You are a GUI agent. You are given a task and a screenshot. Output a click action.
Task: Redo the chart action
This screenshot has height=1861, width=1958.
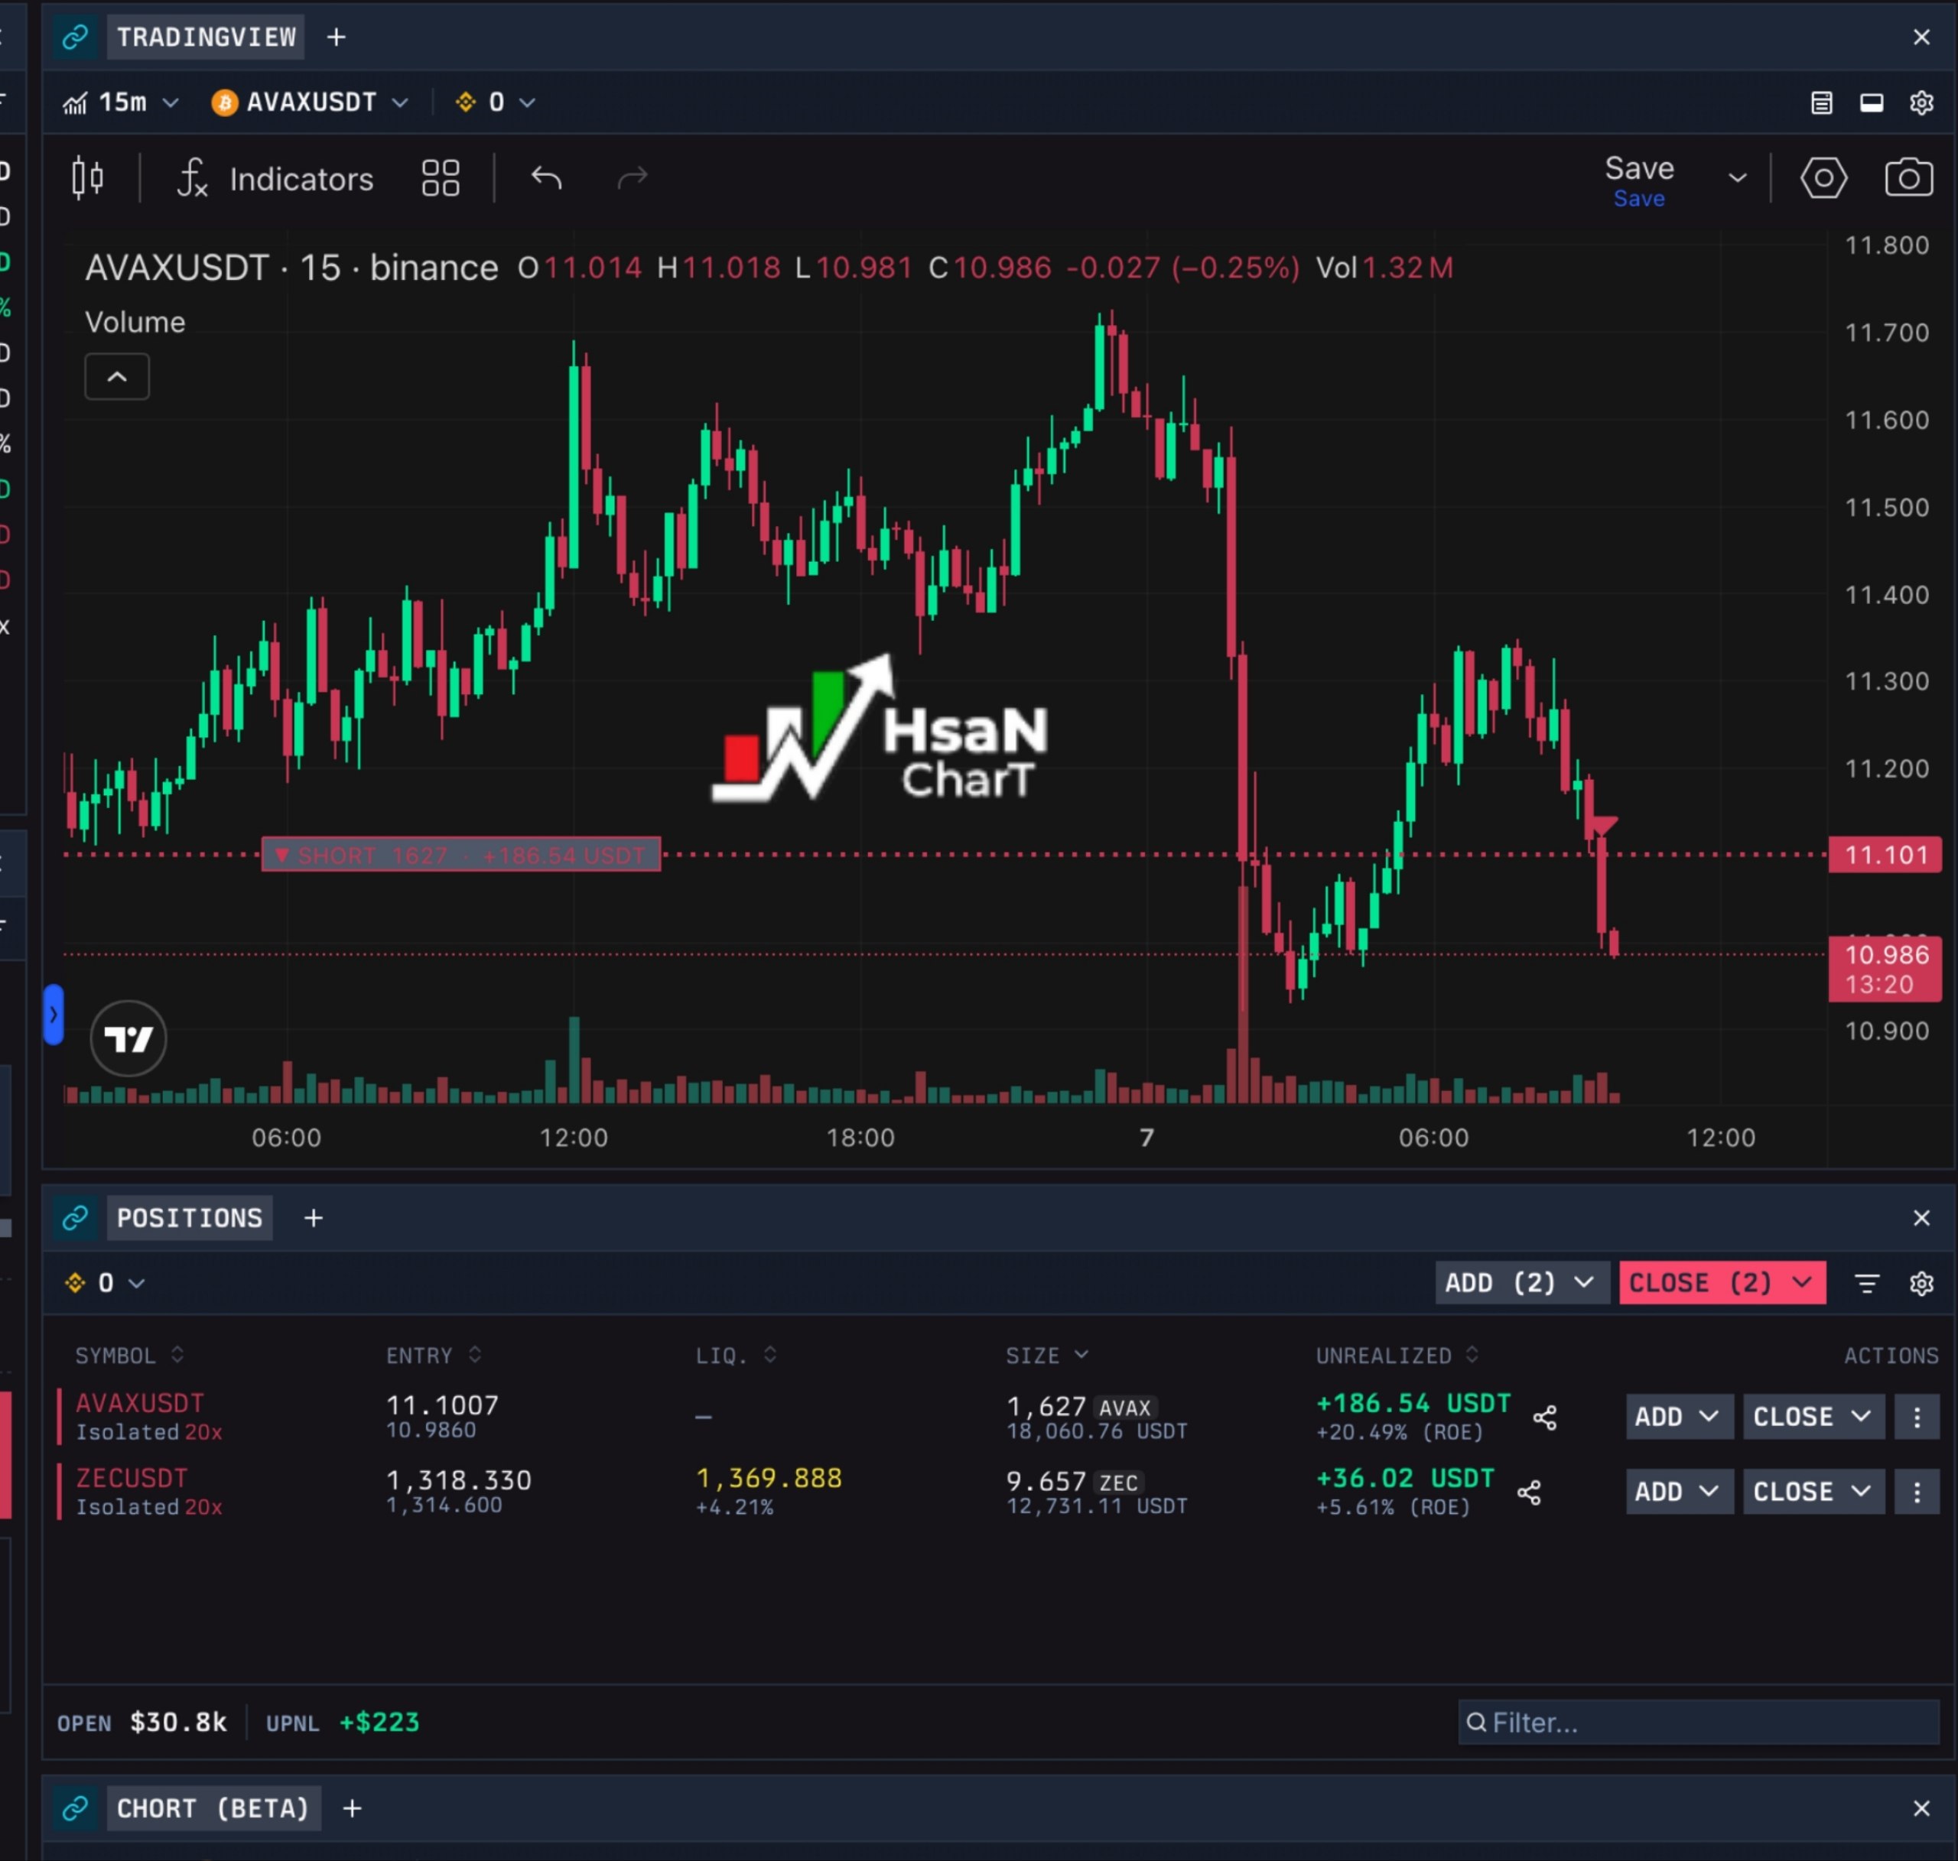(633, 179)
